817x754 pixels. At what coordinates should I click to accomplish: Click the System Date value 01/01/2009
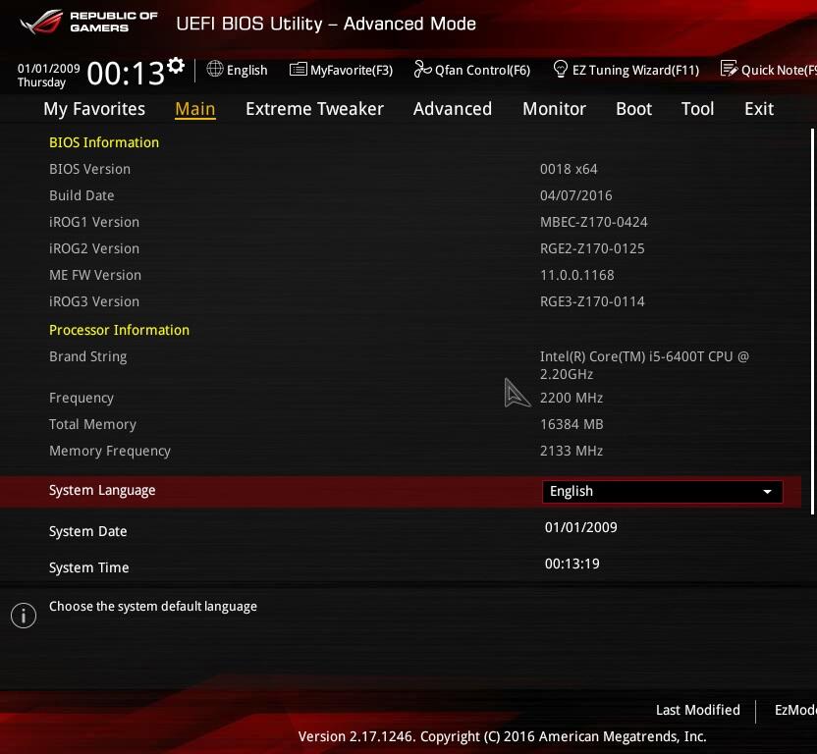[x=581, y=527]
